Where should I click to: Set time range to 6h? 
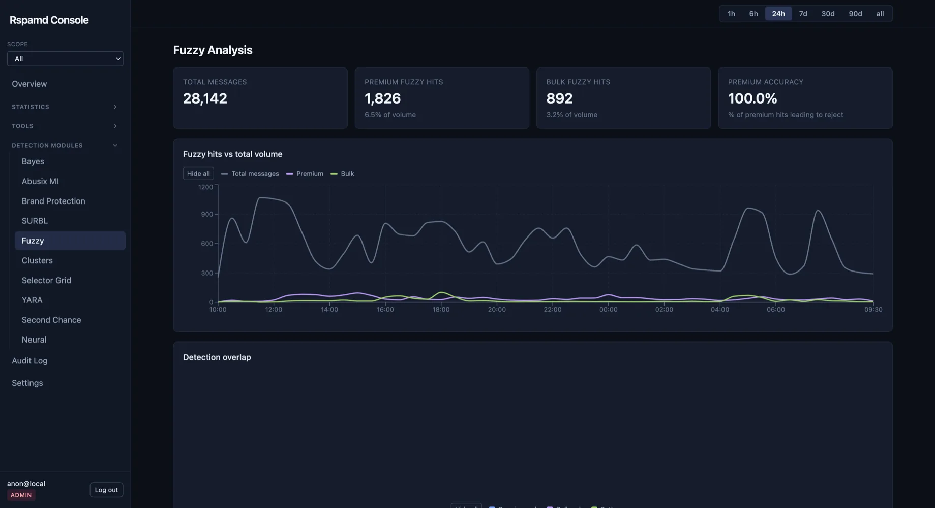coord(753,14)
